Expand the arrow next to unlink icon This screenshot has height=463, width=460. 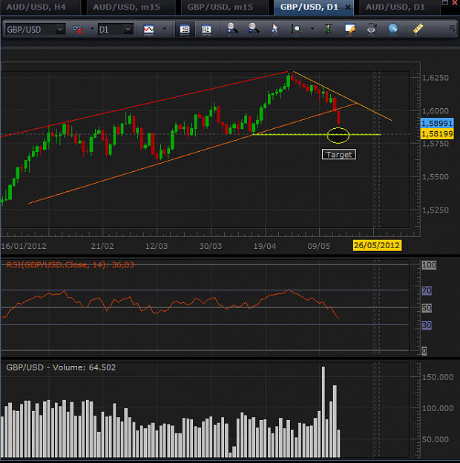click(x=92, y=29)
